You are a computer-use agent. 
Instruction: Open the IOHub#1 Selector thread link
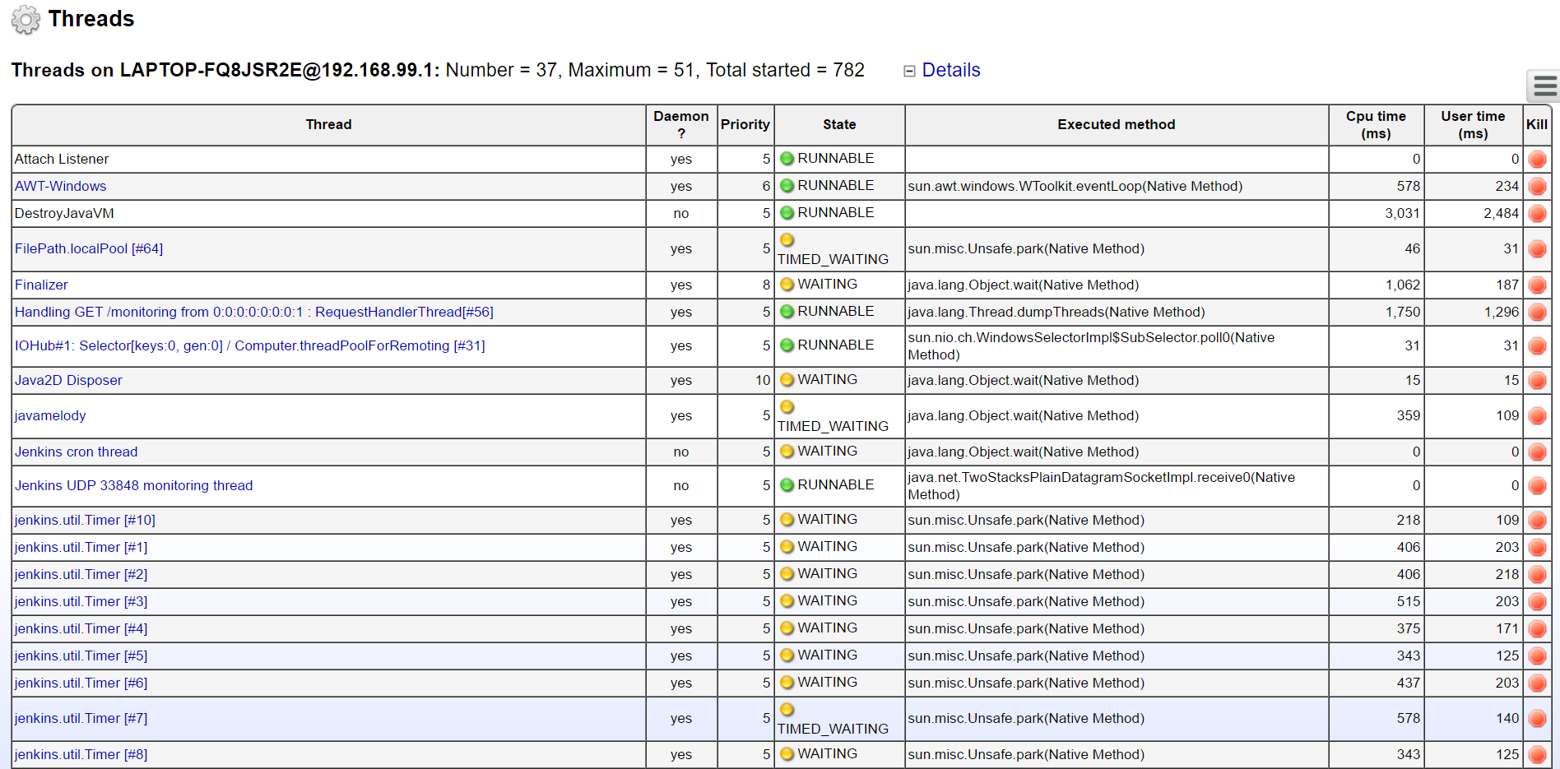[x=249, y=346]
